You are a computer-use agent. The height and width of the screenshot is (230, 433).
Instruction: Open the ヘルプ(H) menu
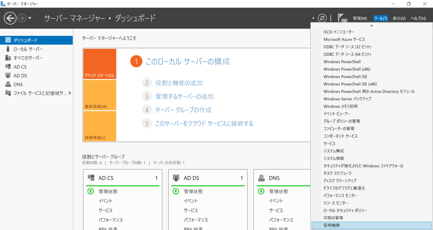click(x=418, y=18)
